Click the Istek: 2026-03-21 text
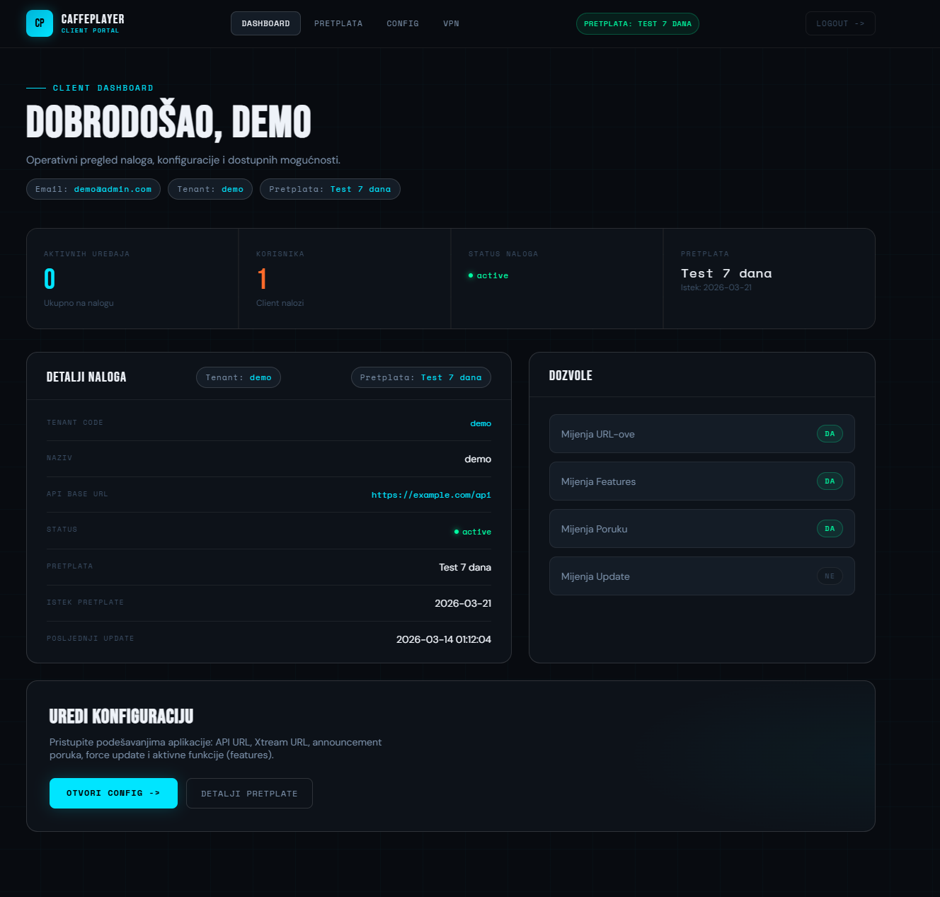The image size is (940, 897). 716,287
